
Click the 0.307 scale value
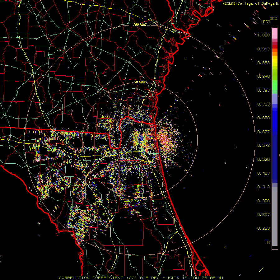tap(264, 215)
